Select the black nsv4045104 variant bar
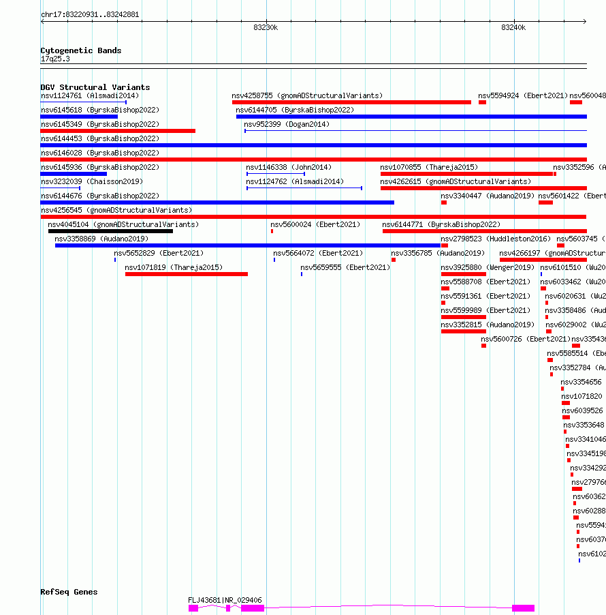606x615 pixels. [x=110, y=231]
